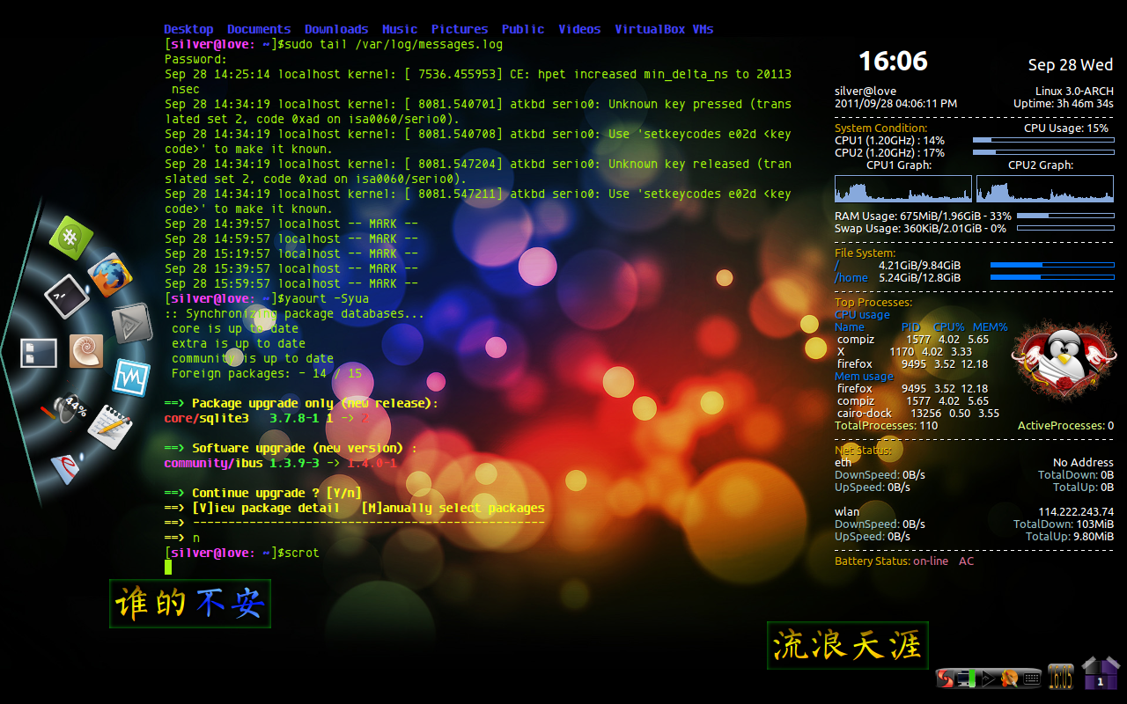Click the /home disk usage bar
Screen dimensions: 1127x704
point(1052,277)
